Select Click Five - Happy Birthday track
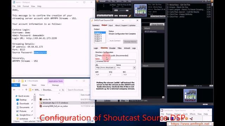The image size is (225, 126). click(x=189, y=14)
